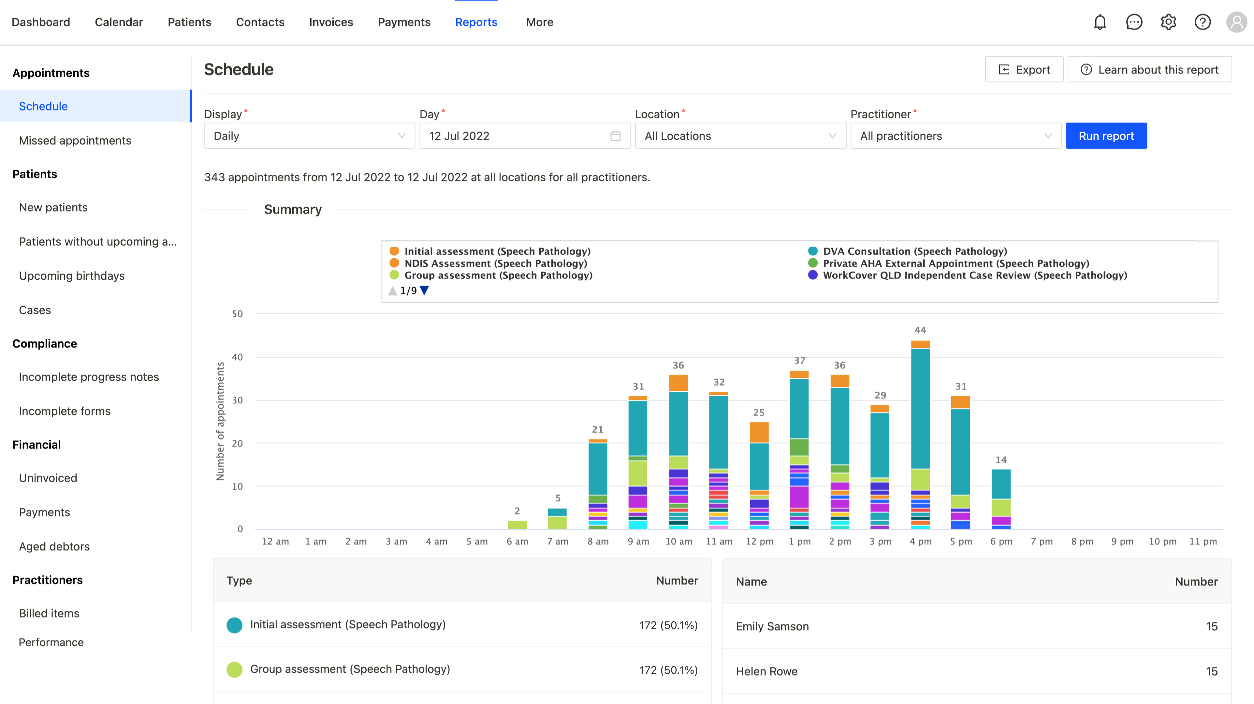Open Uninvoiced report
Image resolution: width=1254 pixels, height=704 pixels.
click(48, 478)
